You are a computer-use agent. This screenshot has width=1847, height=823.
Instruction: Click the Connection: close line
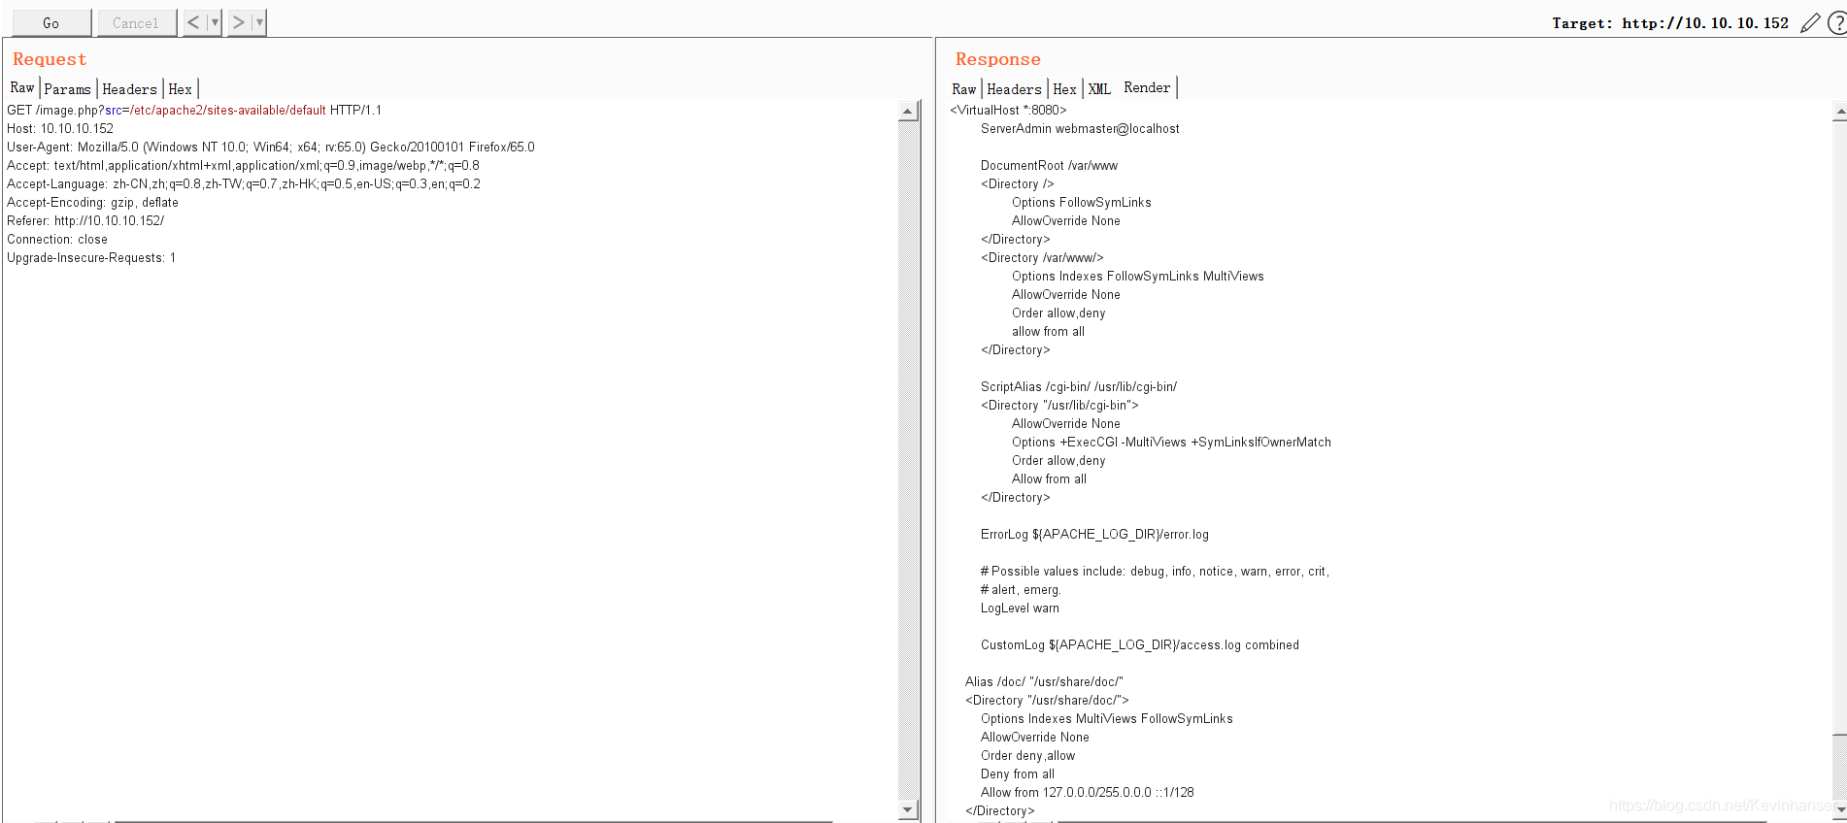[x=57, y=239]
